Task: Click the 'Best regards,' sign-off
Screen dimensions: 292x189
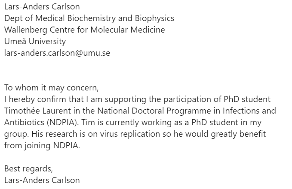Action: (28, 168)
